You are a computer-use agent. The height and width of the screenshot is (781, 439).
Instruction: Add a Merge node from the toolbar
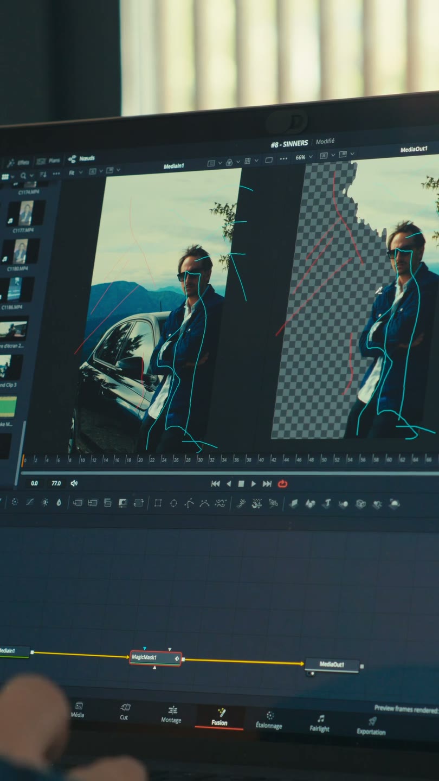coord(78,503)
